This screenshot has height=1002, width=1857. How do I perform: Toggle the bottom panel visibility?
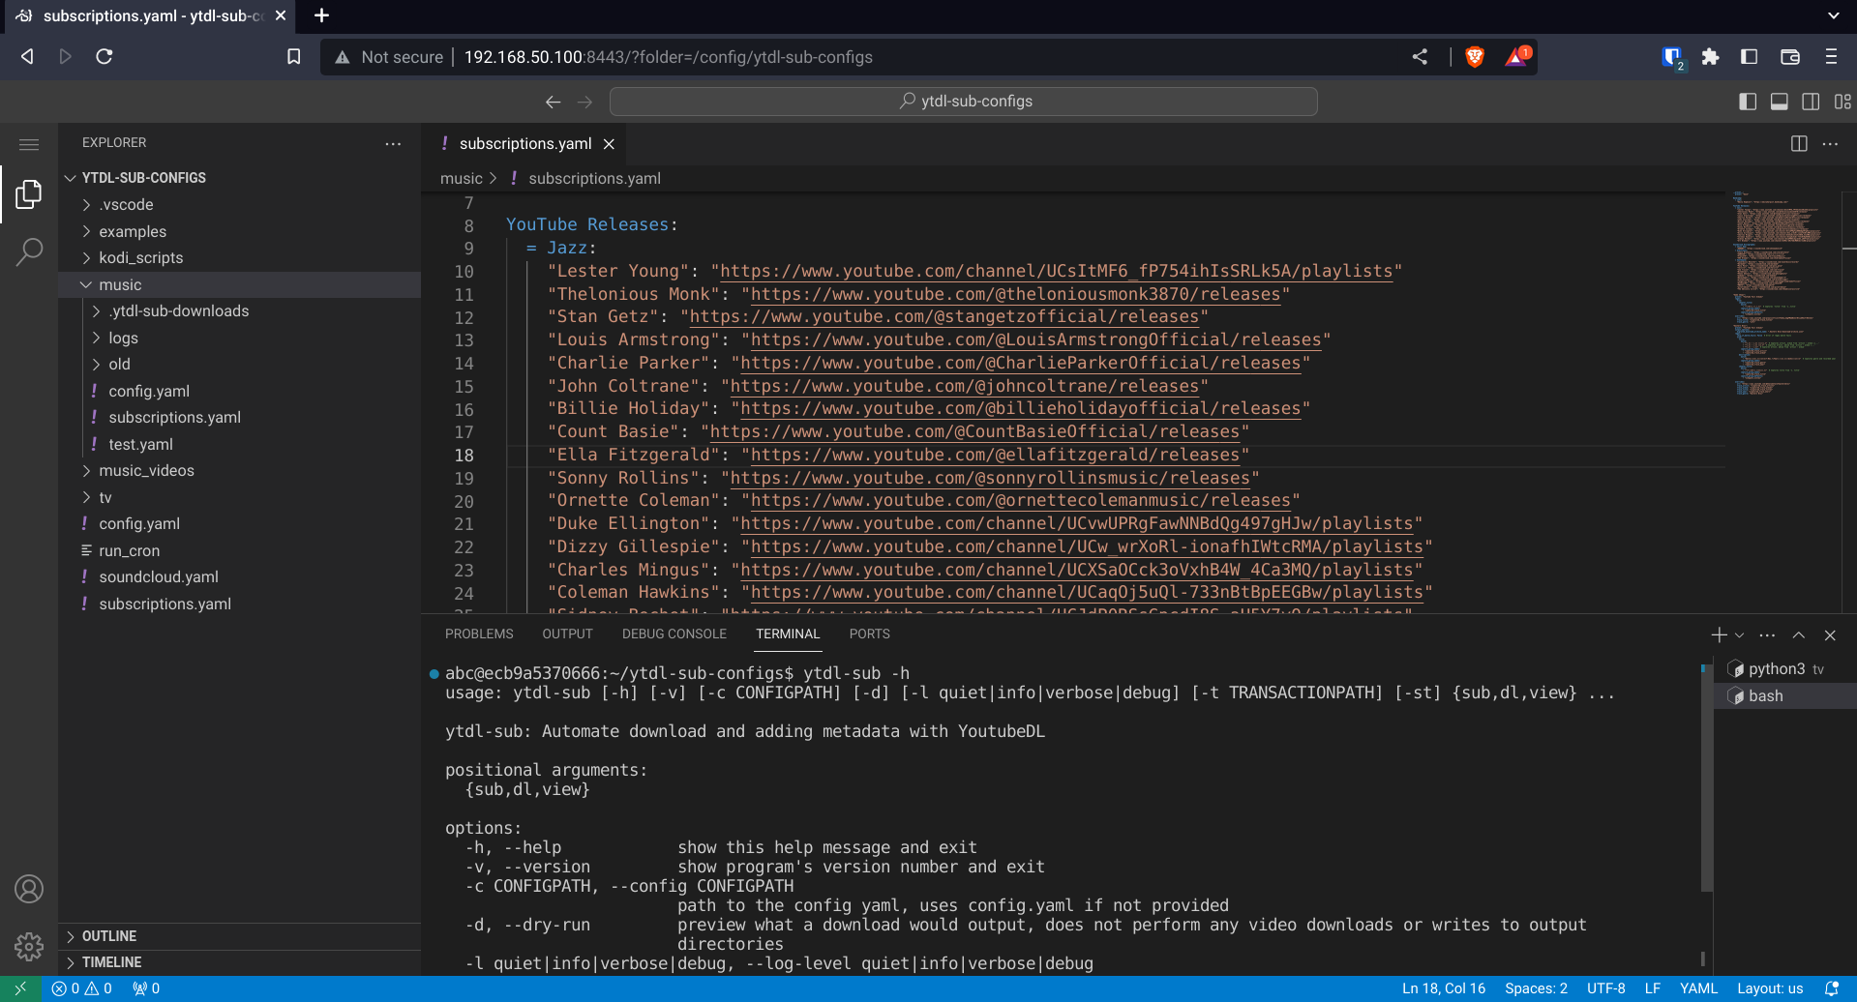click(1779, 102)
